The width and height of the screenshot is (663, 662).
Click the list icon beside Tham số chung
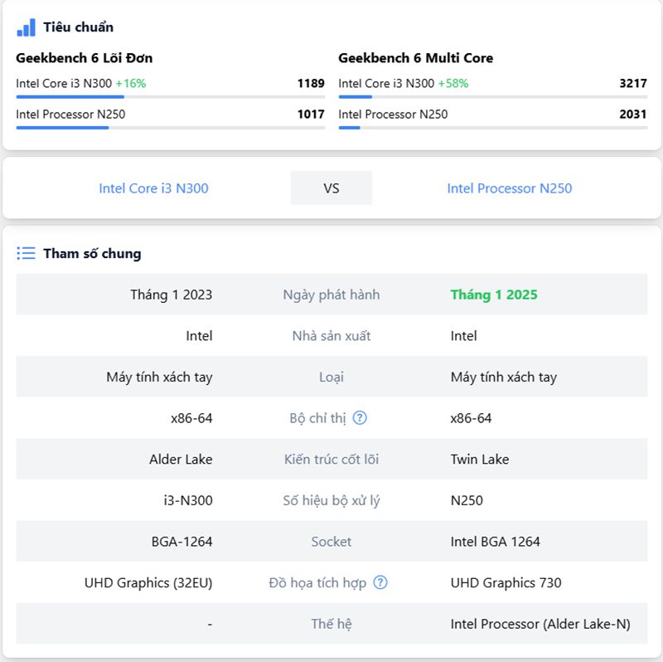pos(26,254)
